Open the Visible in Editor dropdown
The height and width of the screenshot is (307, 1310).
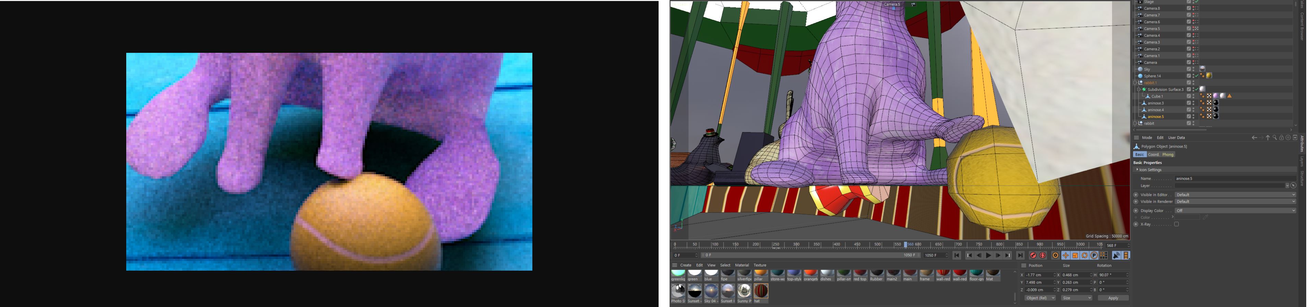coord(1235,195)
